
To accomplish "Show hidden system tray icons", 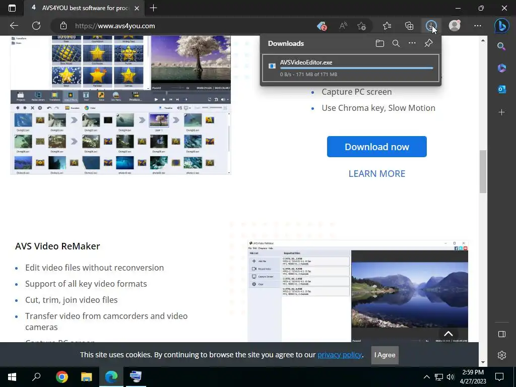I will point(426,377).
